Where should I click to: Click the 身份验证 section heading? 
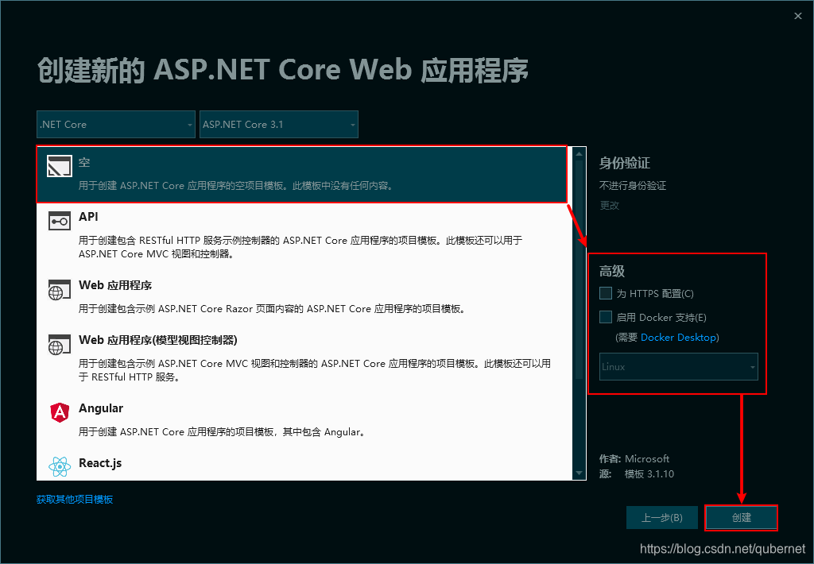(625, 163)
